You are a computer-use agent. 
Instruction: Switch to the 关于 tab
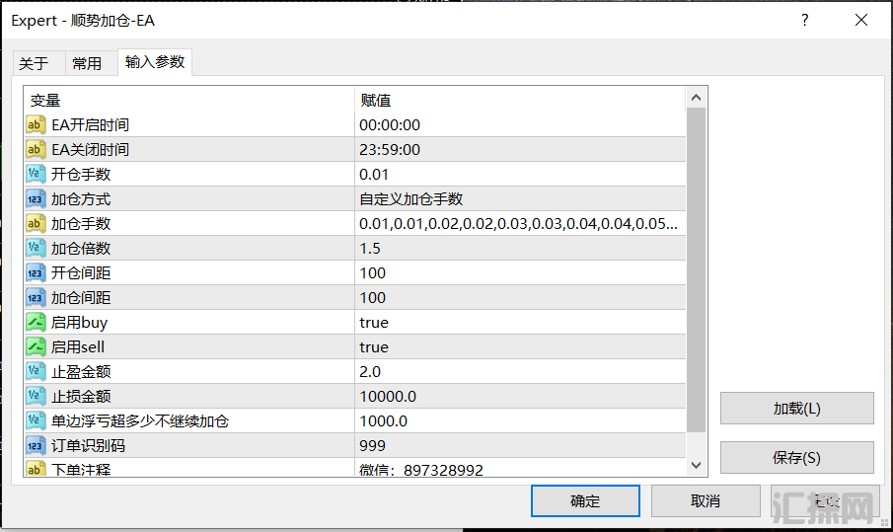[x=39, y=62]
